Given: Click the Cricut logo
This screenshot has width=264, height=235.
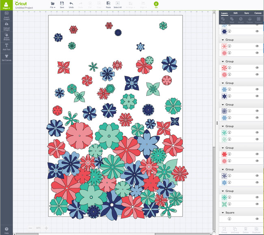Looking at the screenshot, I should pyautogui.click(x=21, y=3).
